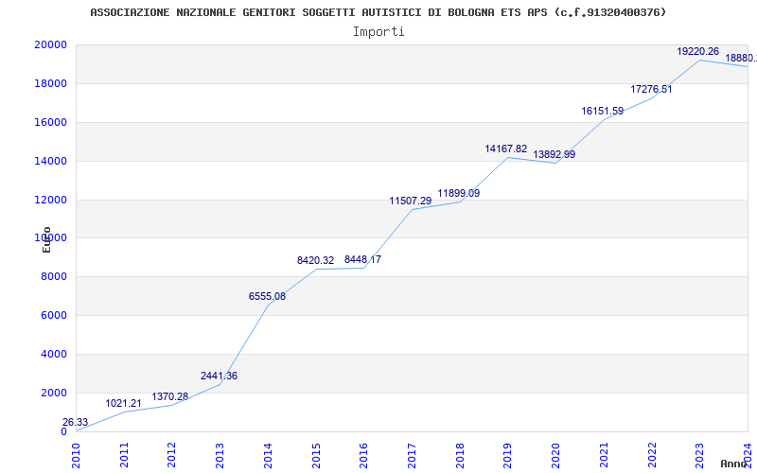Click the x-axis year 2016
Screen dimensions: 757x473
pos(363,456)
